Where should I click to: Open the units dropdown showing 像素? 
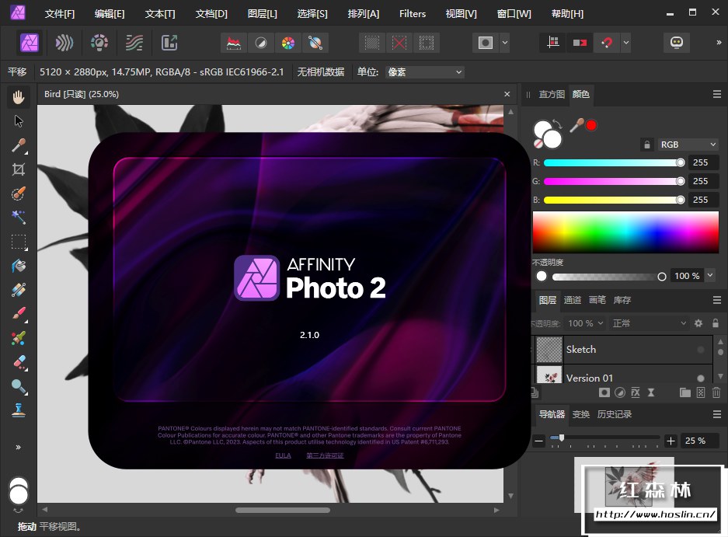[424, 72]
